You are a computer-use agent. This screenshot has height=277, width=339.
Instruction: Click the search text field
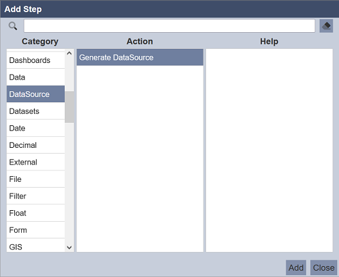pyautogui.click(x=169, y=26)
